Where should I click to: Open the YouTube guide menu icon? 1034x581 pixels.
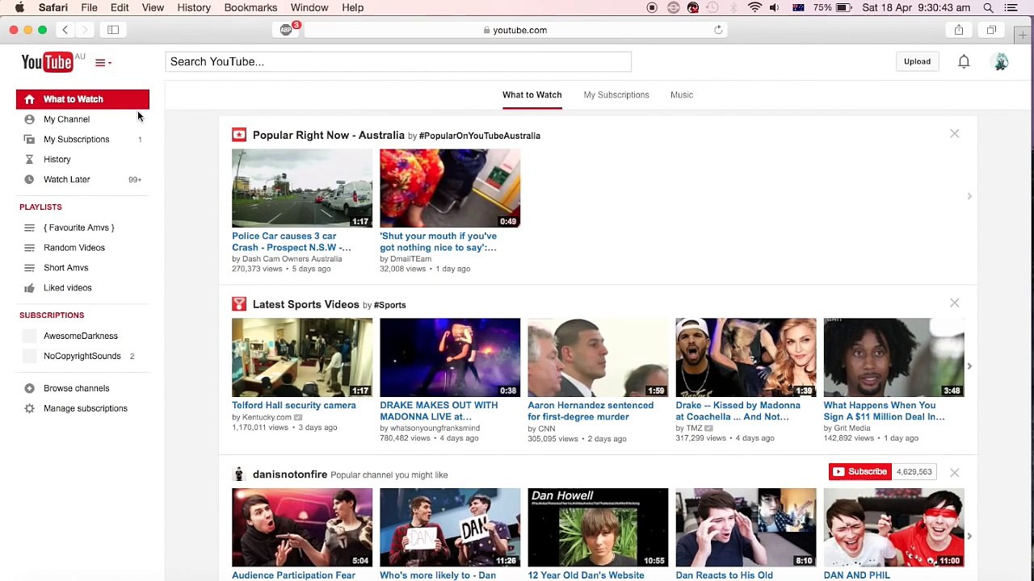point(103,62)
